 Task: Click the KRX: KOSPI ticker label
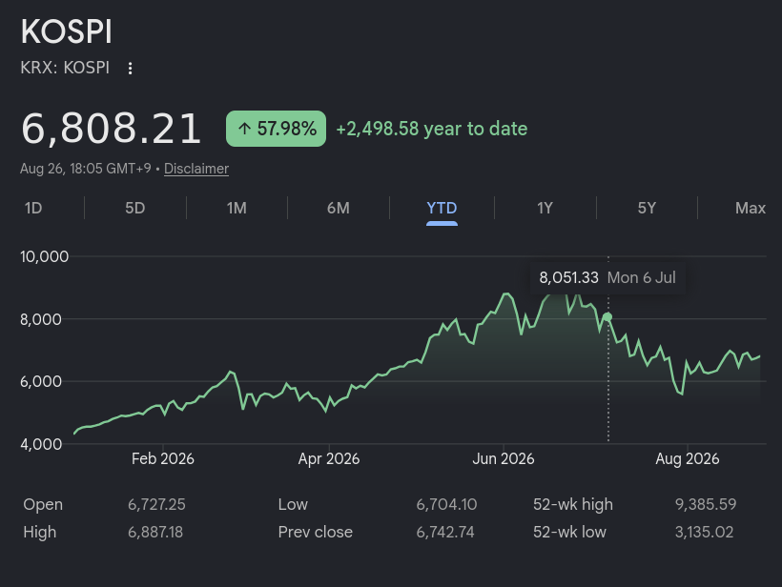click(x=65, y=68)
